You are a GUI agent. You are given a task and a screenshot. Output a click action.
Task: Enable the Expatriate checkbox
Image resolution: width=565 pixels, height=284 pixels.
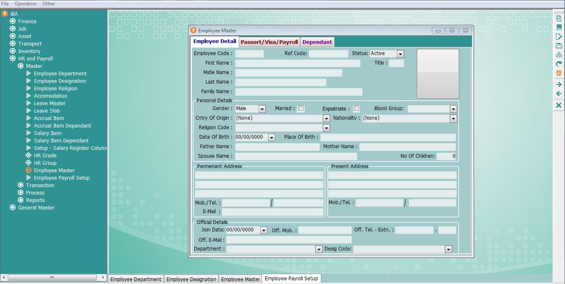pyautogui.click(x=356, y=108)
